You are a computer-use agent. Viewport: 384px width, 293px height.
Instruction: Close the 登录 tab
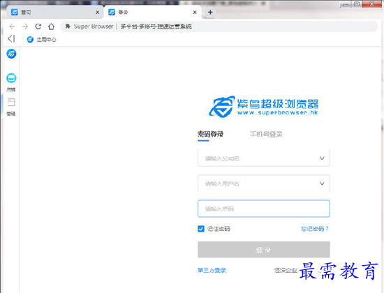coord(195,13)
